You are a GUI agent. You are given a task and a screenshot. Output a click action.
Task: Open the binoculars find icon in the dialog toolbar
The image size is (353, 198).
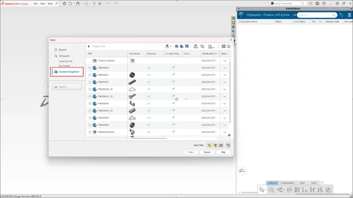[x=195, y=47]
